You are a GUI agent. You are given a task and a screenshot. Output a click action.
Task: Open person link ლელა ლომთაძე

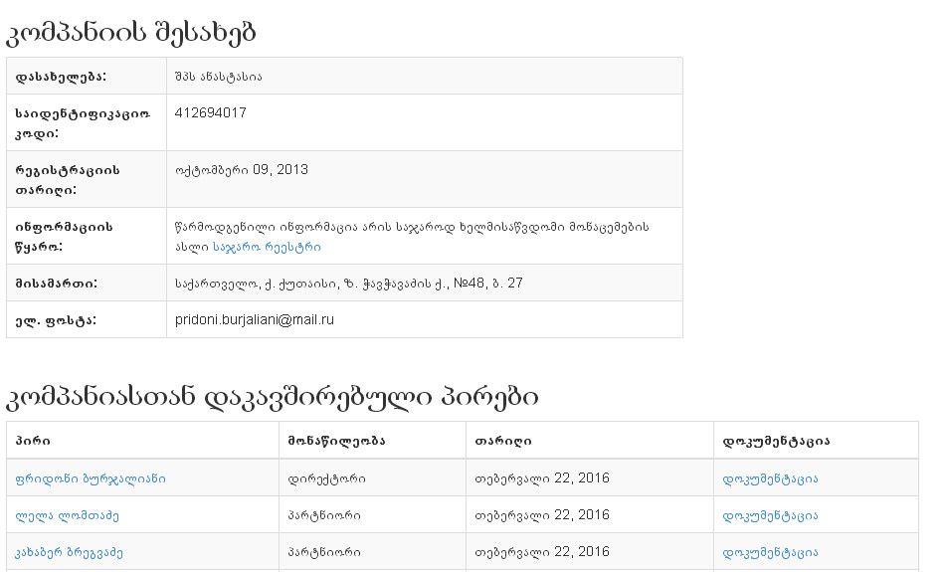pyautogui.click(x=67, y=515)
